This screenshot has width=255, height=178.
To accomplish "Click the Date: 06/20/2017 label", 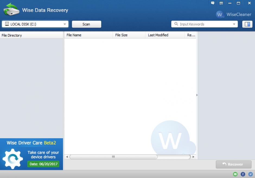I will click(x=43, y=164).
